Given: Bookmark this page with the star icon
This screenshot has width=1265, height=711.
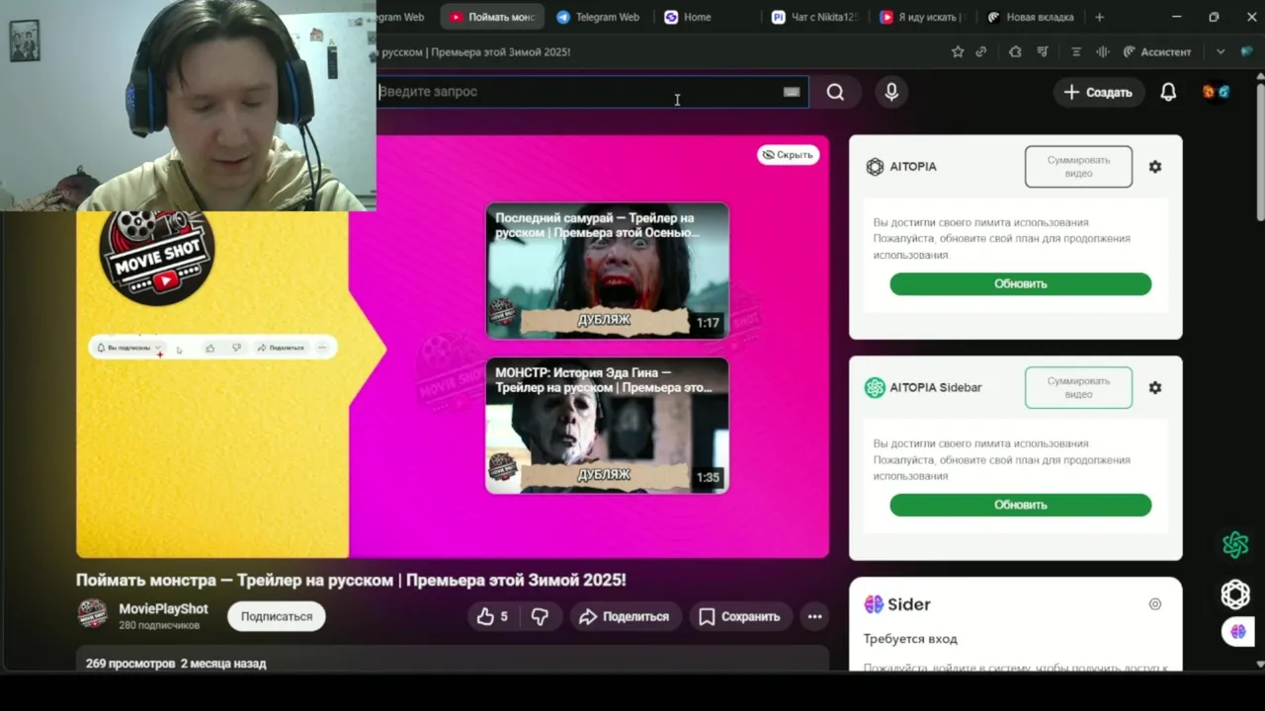Looking at the screenshot, I should pyautogui.click(x=958, y=51).
